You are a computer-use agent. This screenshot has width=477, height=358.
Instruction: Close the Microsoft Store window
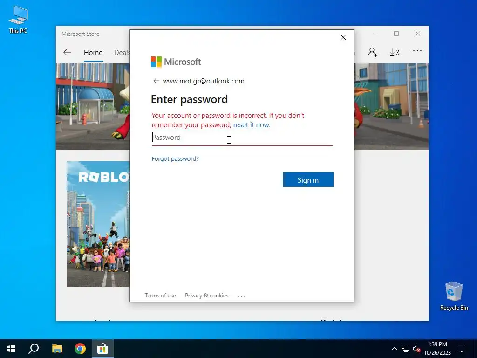pos(418,34)
